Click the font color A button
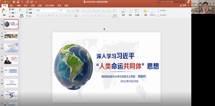Image resolution: width=215 pixels, height=106 pixels. coord(76,15)
